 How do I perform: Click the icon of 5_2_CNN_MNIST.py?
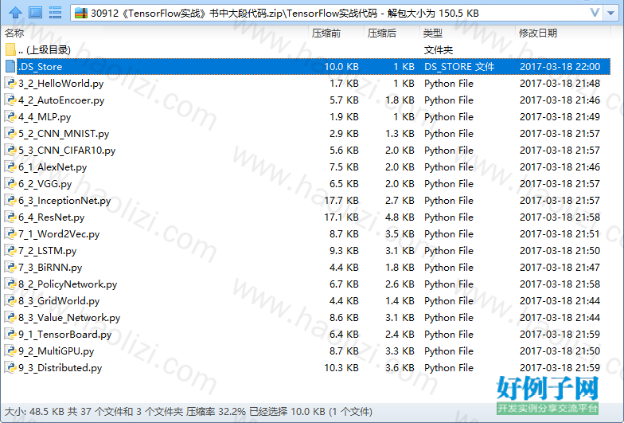click(x=10, y=134)
